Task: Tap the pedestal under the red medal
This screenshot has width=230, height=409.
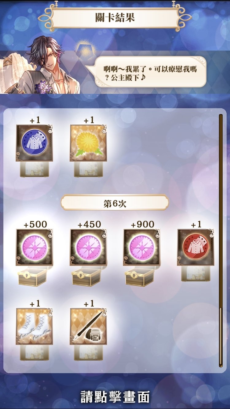Action: [196, 273]
